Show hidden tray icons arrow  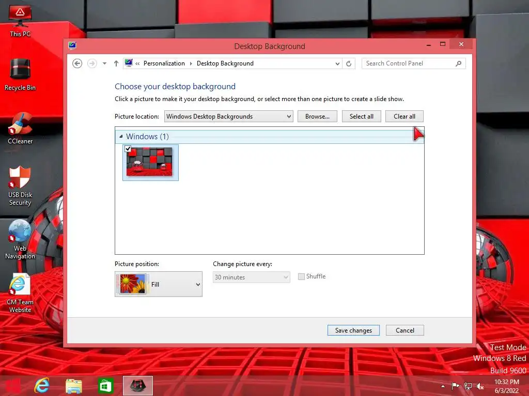[x=443, y=386]
